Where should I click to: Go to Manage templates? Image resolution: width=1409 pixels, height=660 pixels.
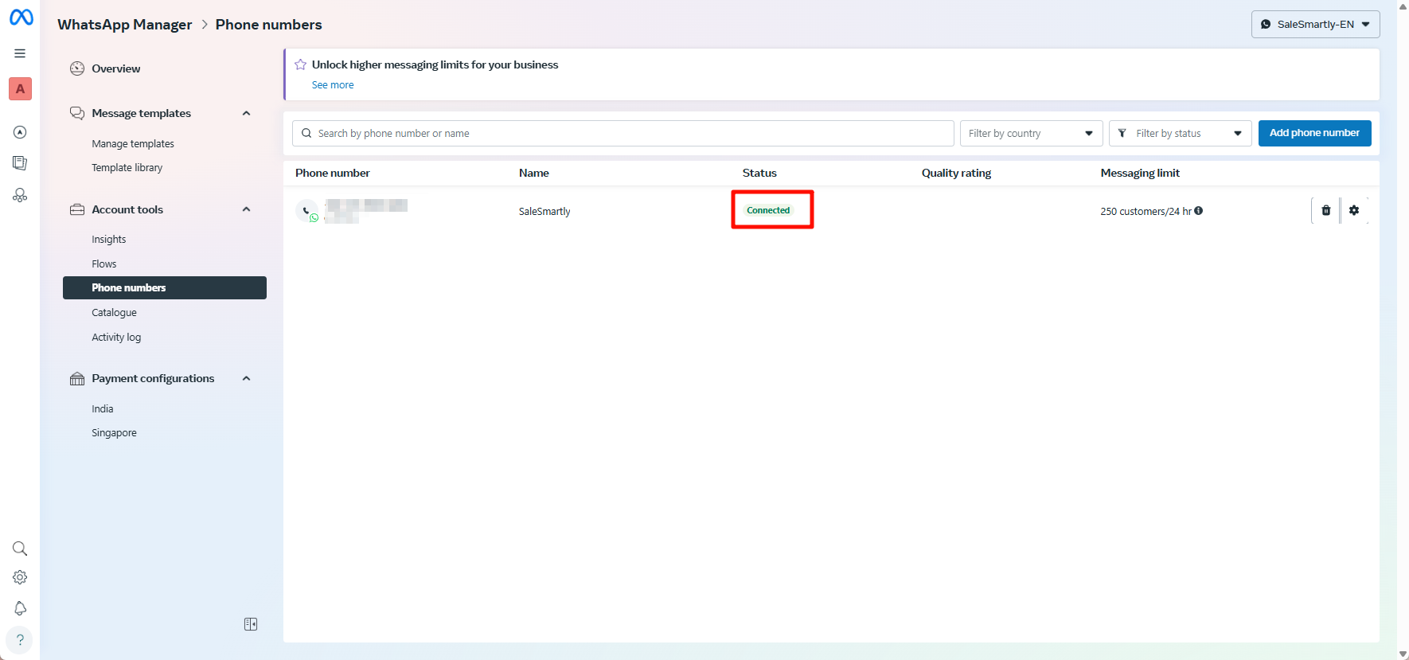click(133, 144)
